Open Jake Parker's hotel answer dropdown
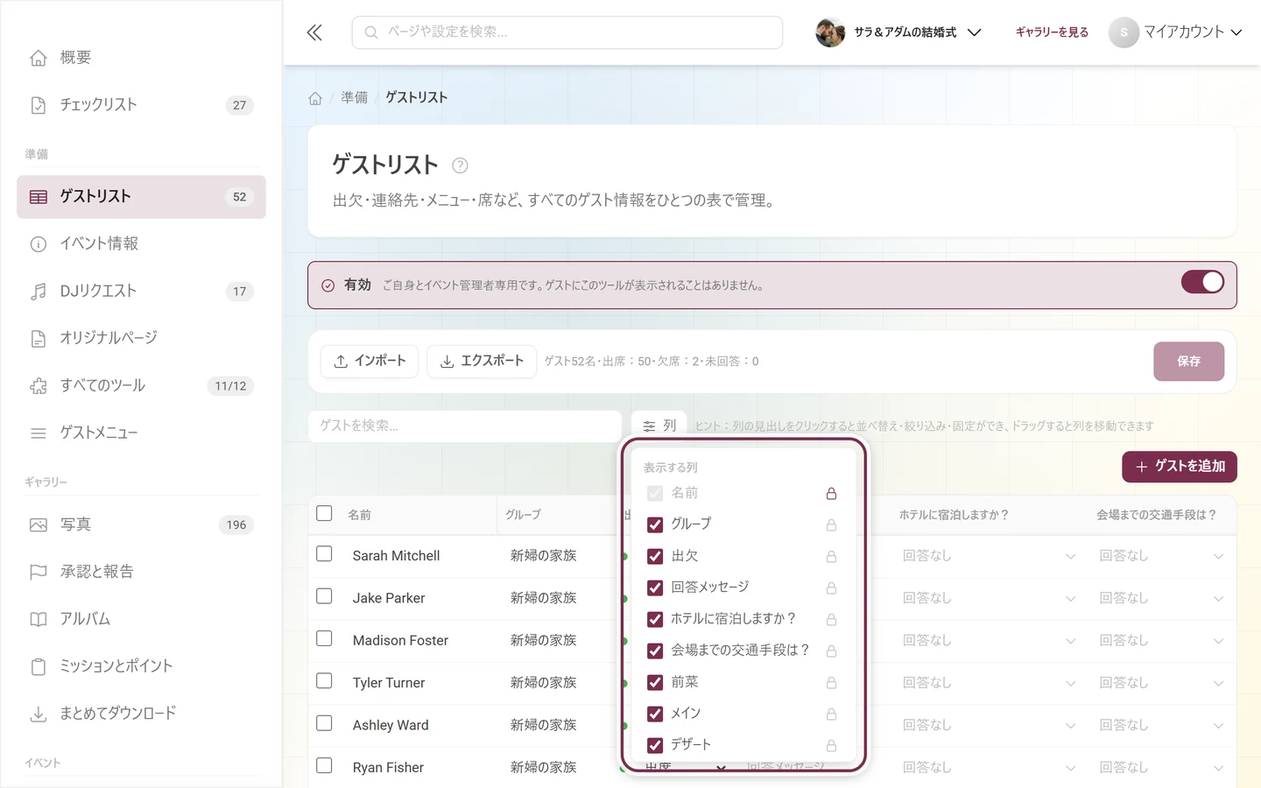The image size is (1261, 788). 989,598
